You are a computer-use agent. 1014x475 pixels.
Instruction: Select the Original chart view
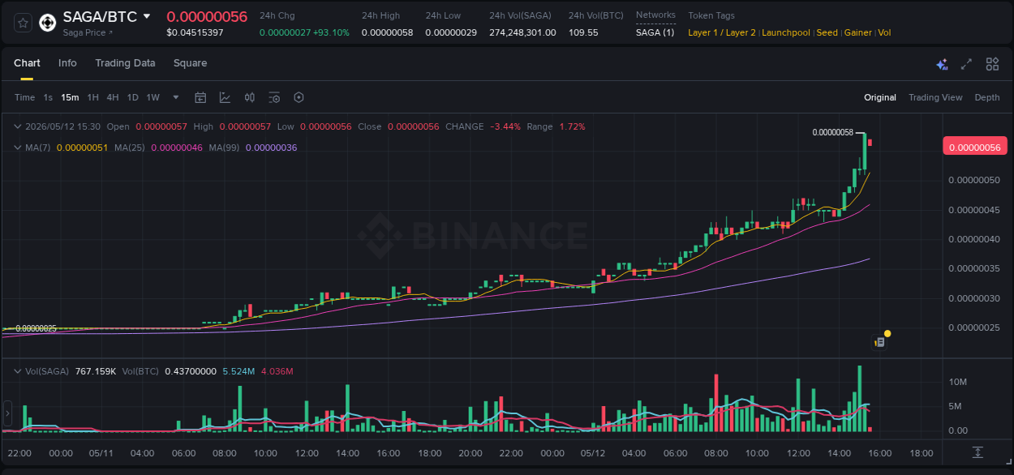point(880,97)
